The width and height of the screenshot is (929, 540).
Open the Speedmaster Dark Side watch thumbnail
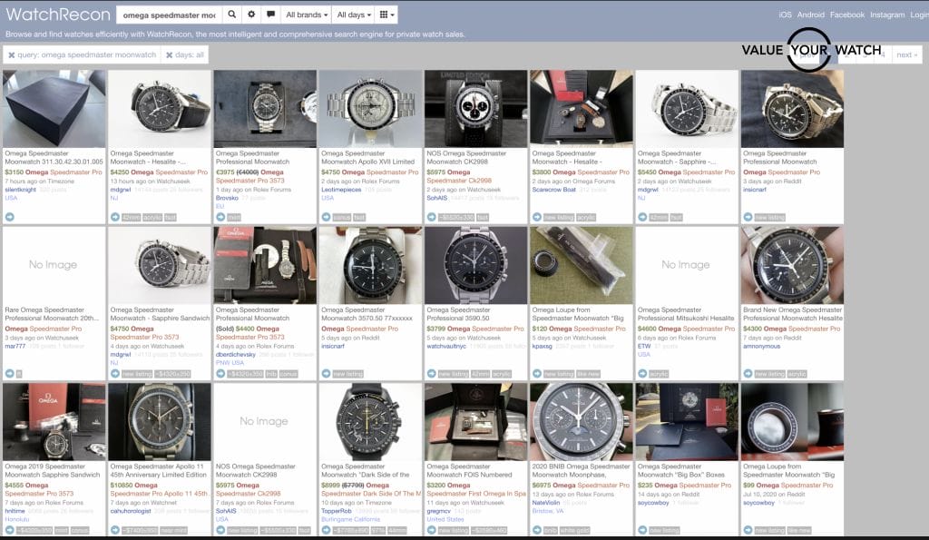pyautogui.click(x=369, y=422)
